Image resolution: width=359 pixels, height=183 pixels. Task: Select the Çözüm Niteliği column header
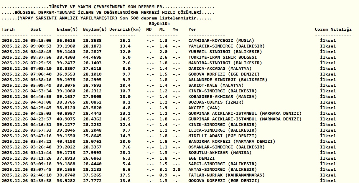point(333,29)
